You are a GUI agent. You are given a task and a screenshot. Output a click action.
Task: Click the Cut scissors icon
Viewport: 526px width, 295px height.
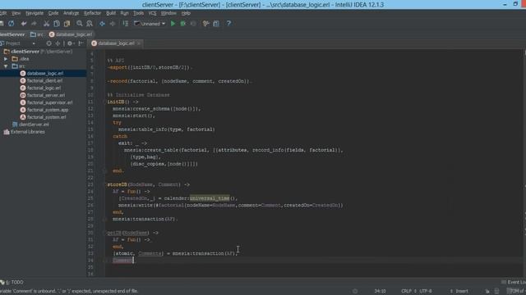coord(46,24)
